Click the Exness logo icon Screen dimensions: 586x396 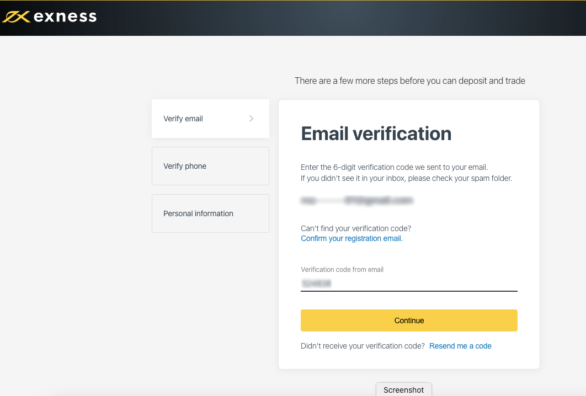pos(17,18)
